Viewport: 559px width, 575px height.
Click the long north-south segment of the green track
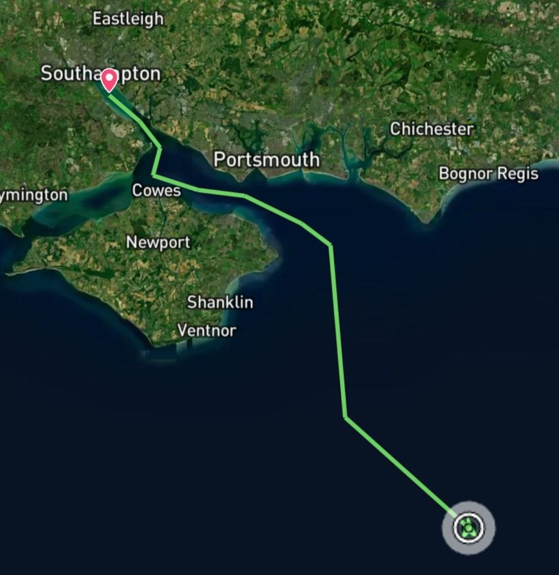point(338,331)
